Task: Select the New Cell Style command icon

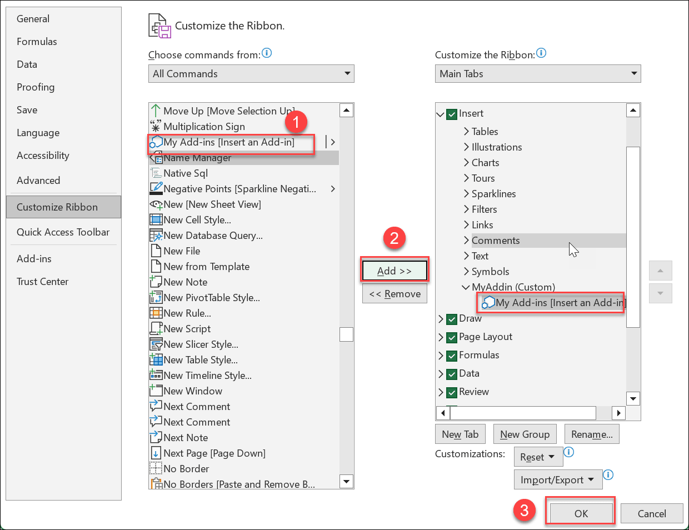Action: pos(157,219)
